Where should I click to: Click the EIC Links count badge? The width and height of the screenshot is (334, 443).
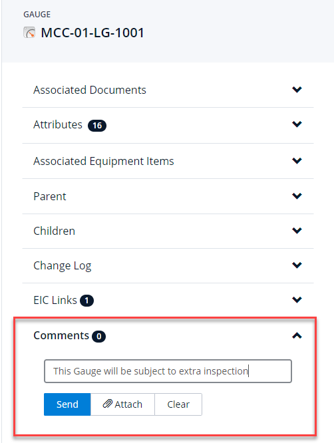[86, 301]
